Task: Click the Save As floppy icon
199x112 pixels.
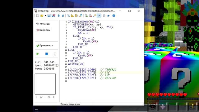Action: click(x=53, y=16)
